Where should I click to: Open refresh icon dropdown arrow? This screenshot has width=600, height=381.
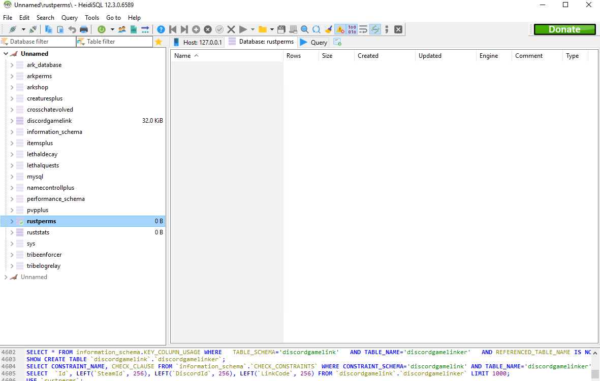coord(112,29)
